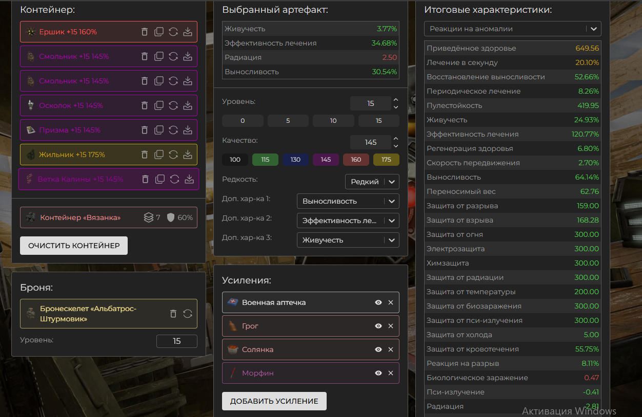Copy the Ветка Калины artifact
Viewport: 642px width, 417px height.
(160, 179)
